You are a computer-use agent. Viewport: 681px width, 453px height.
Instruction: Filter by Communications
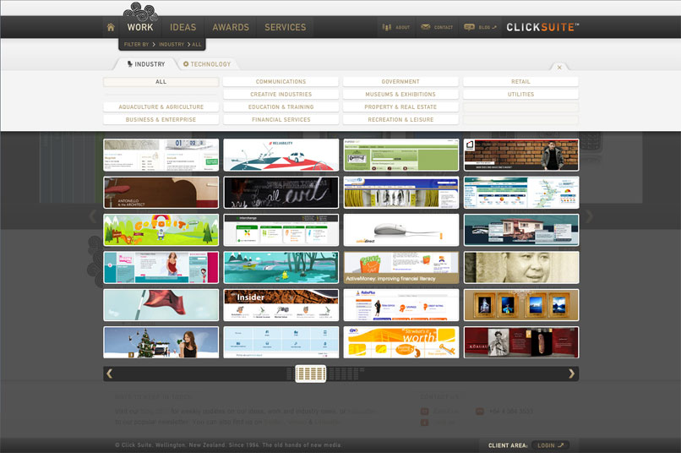tap(281, 82)
